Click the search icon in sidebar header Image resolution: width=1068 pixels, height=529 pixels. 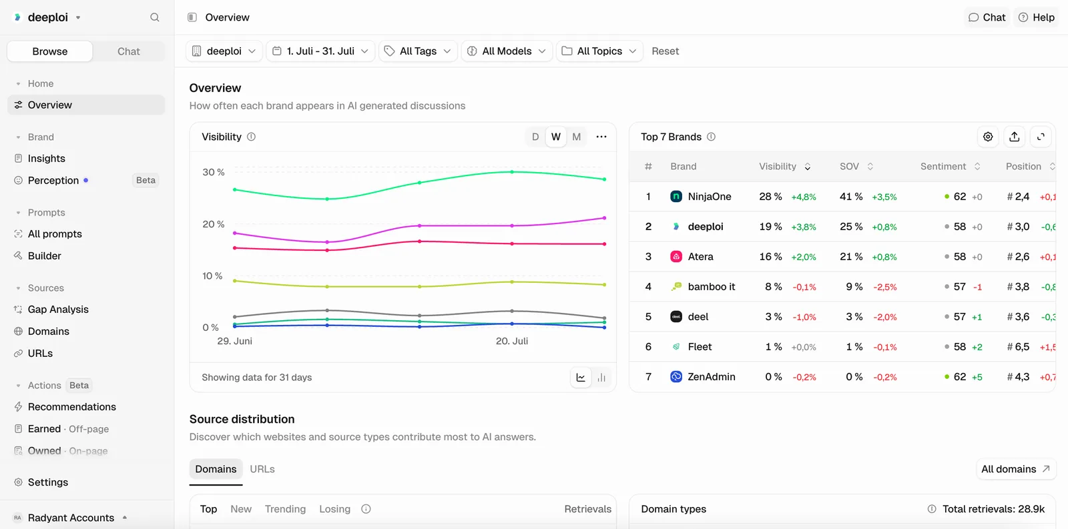click(x=155, y=17)
